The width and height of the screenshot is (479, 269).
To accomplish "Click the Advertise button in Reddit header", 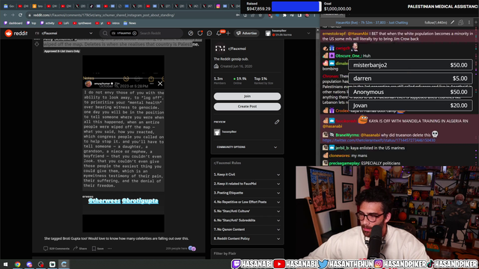I will pyautogui.click(x=246, y=33).
